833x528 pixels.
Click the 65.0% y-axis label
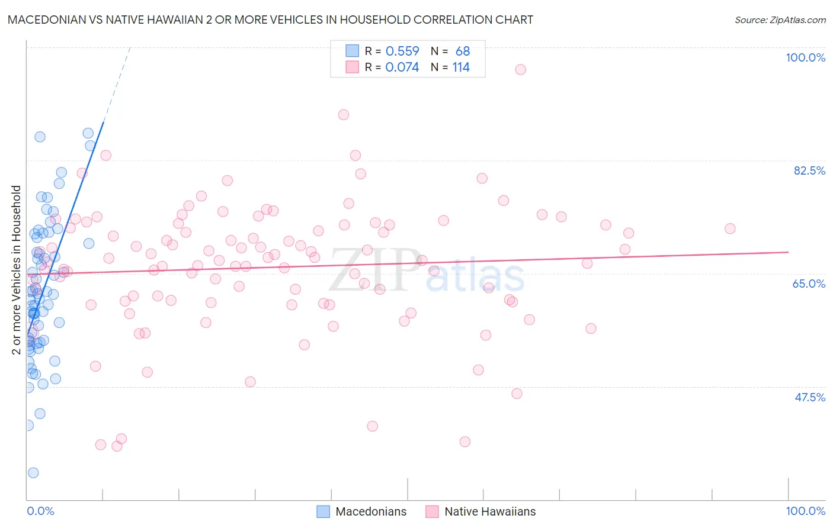click(809, 284)
